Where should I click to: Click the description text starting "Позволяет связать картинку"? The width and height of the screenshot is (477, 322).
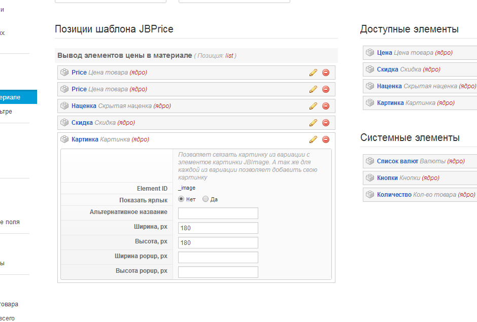click(248, 166)
